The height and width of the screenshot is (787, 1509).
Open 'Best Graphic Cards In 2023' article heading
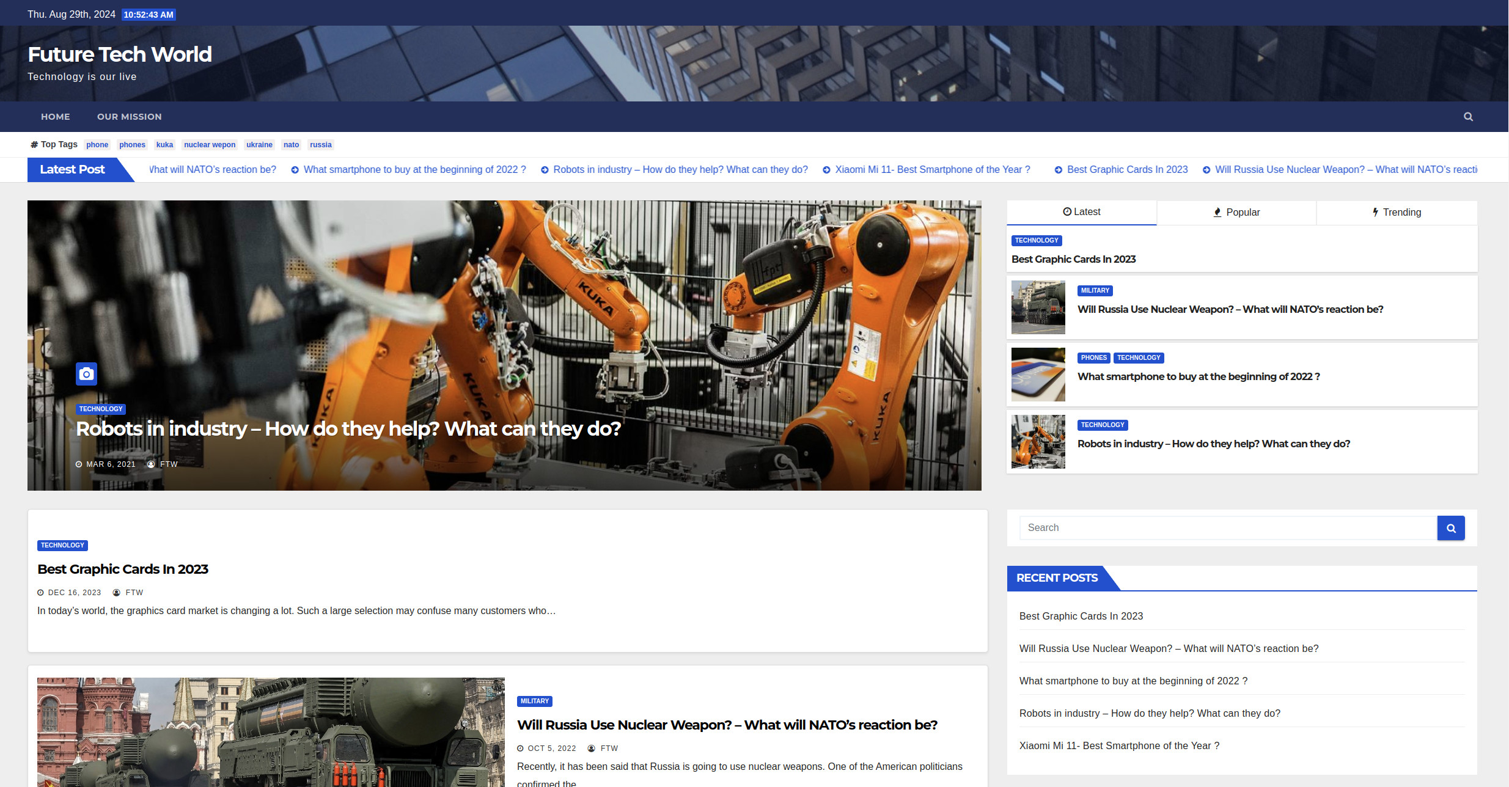point(123,569)
